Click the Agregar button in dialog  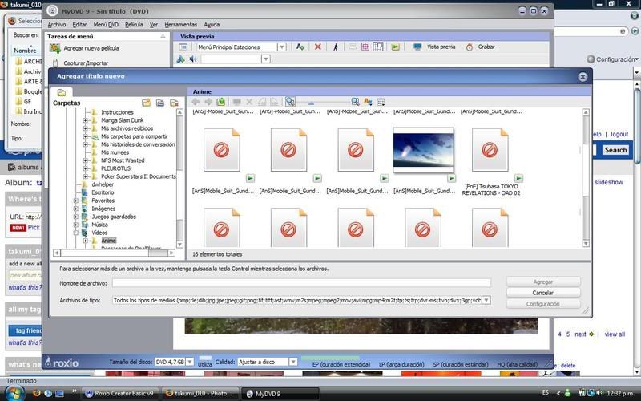tap(543, 282)
